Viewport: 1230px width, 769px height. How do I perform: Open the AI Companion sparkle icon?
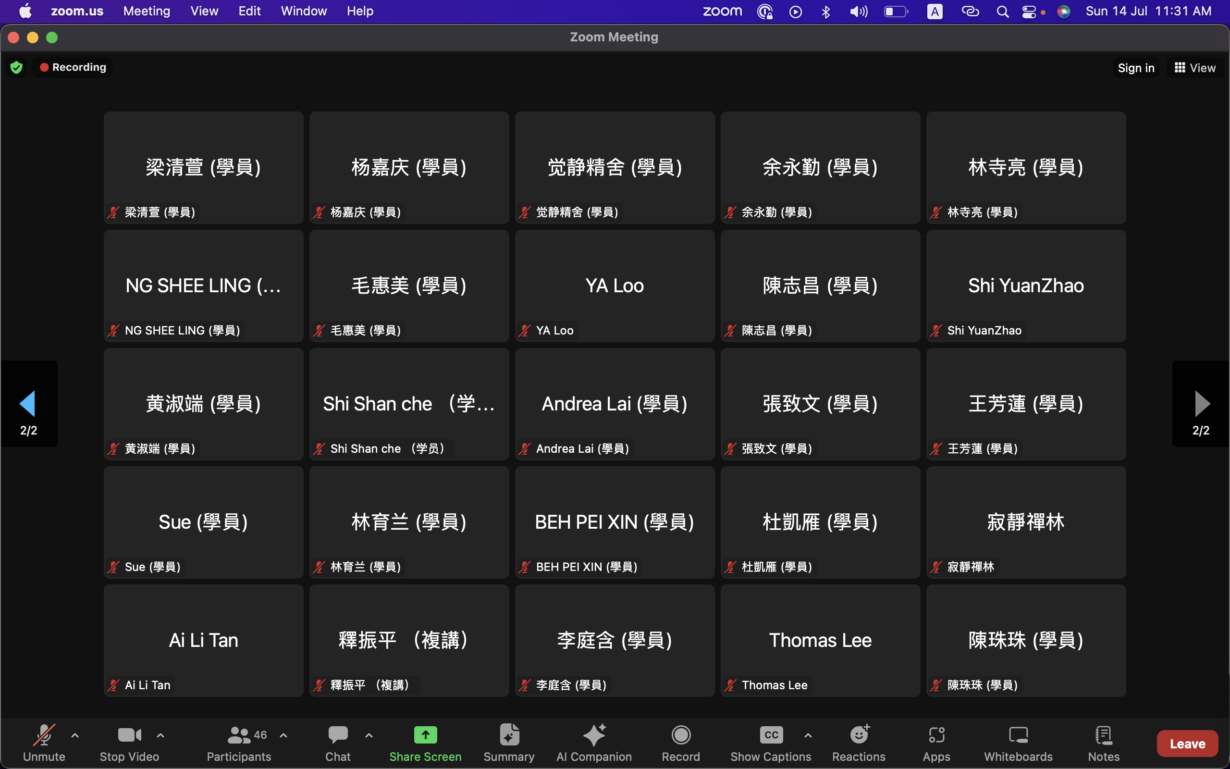point(594,735)
